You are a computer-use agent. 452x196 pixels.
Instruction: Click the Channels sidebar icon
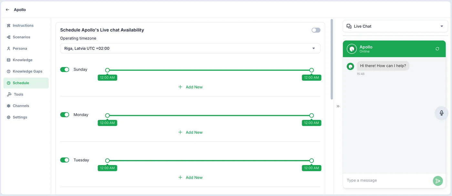click(x=9, y=106)
